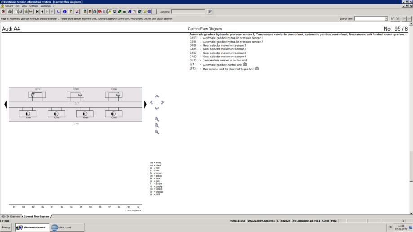Go to previous page toolbar arrow

42,12
